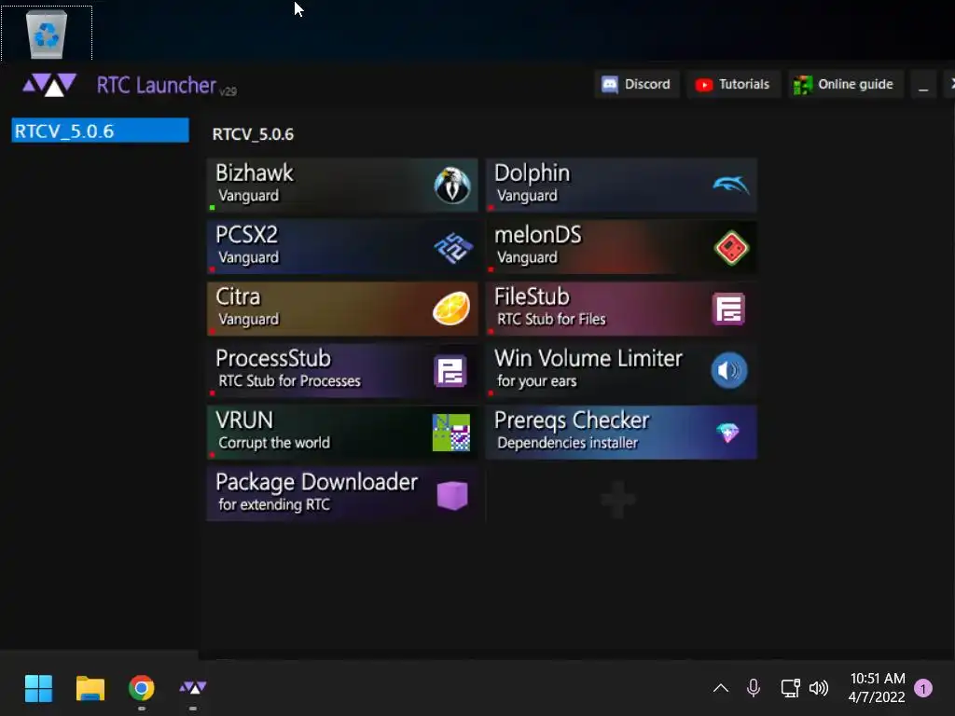Select the PCSX2 Vanguard title text
The width and height of the screenshot is (955, 716).
coord(246,234)
